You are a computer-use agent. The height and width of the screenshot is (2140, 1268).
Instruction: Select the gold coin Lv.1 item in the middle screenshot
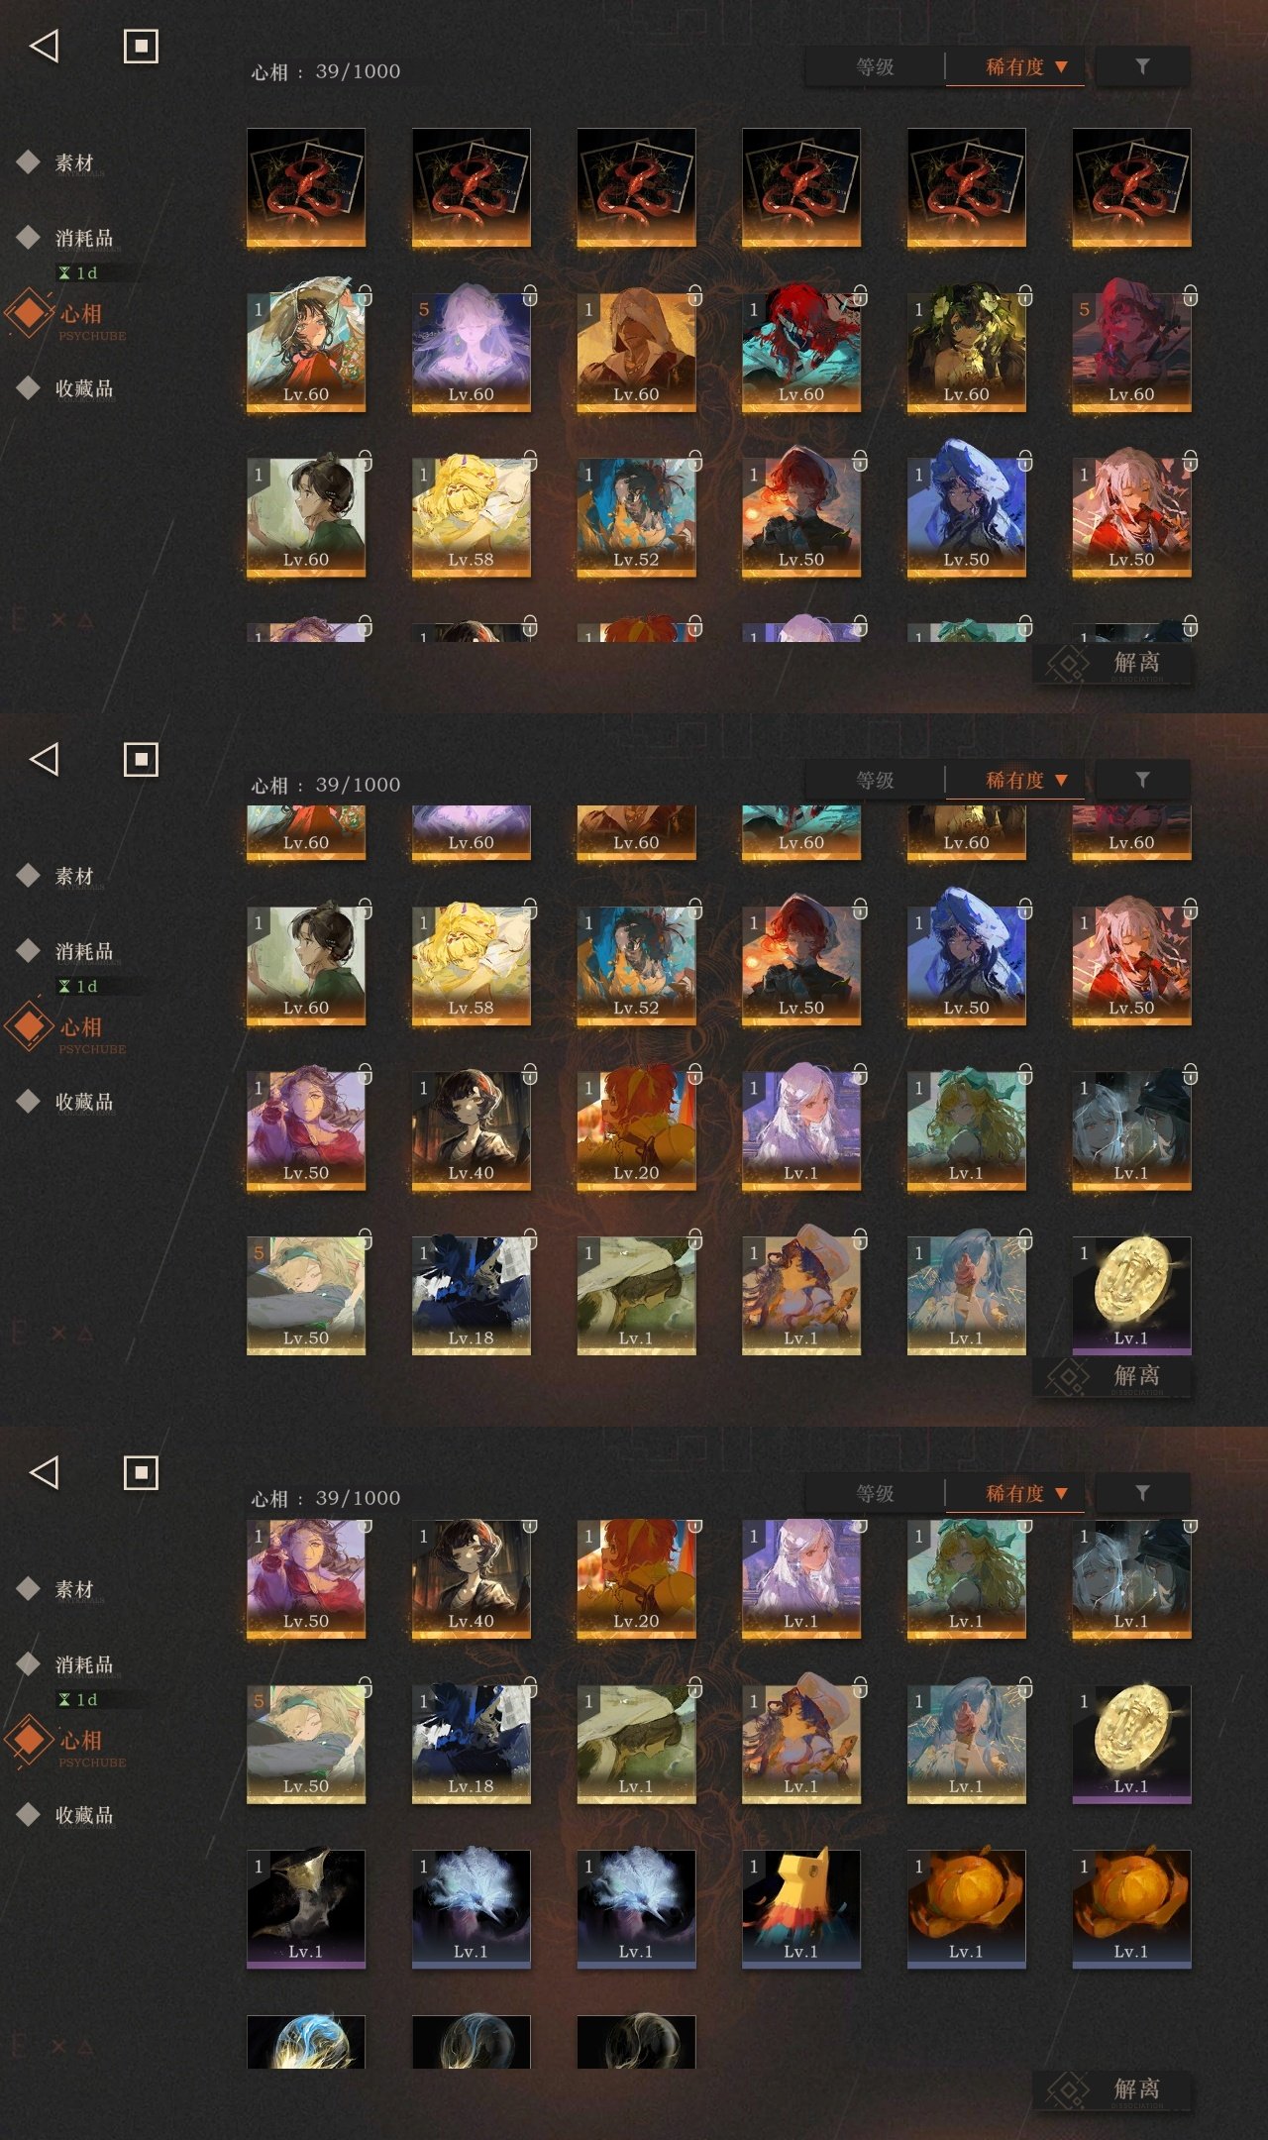tap(1131, 1295)
